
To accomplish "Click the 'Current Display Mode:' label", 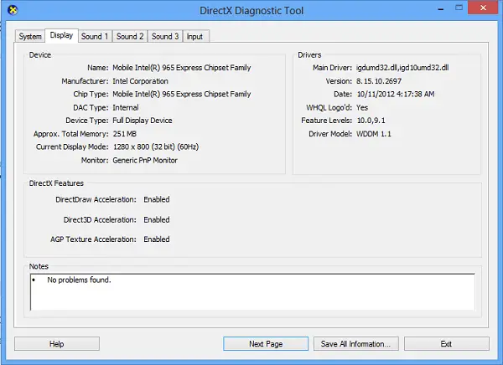I will [x=72, y=147].
